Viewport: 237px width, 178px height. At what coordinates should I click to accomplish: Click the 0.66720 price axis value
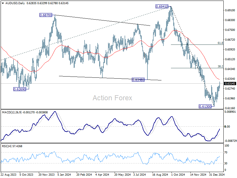tap(230, 40)
